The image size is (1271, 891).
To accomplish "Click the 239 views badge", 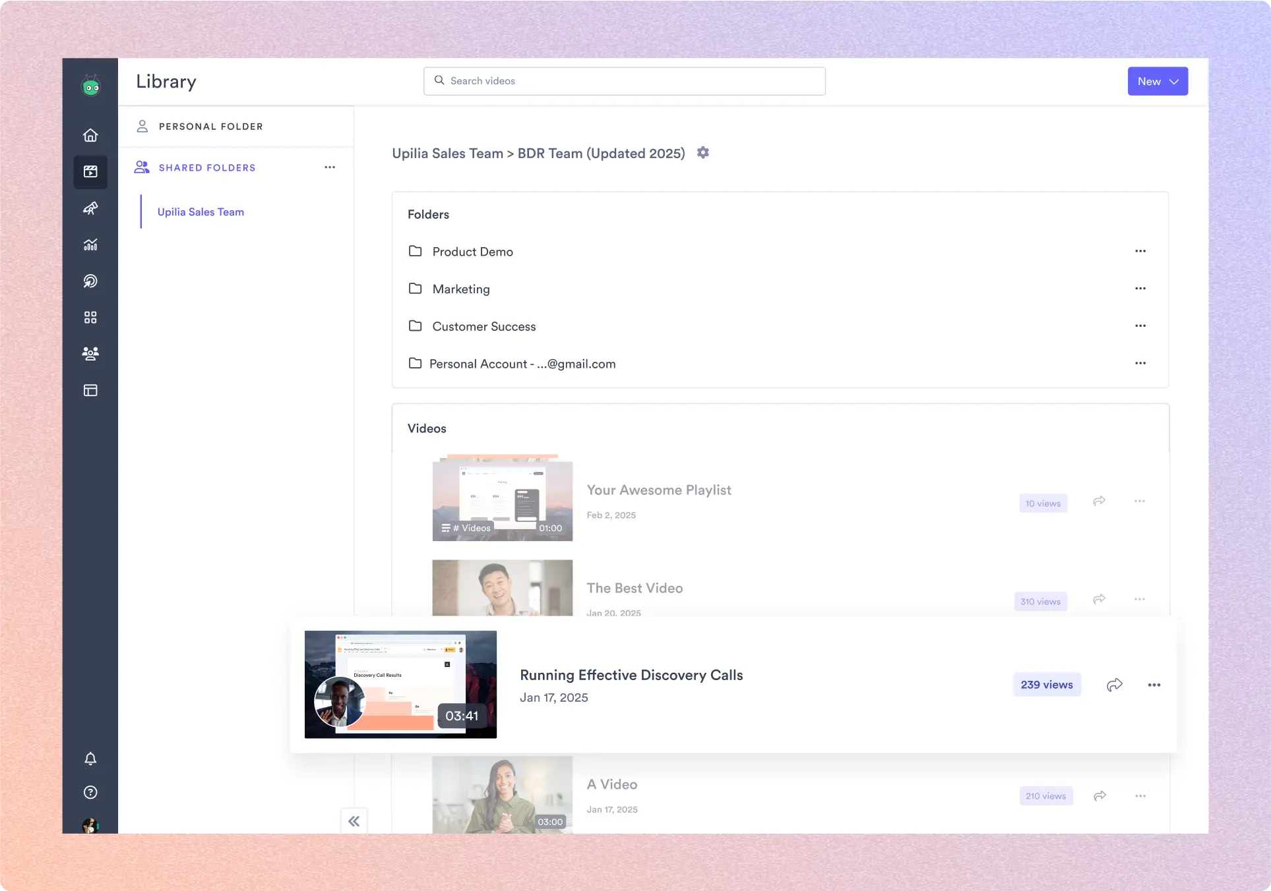I will [x=1047, y=685].
